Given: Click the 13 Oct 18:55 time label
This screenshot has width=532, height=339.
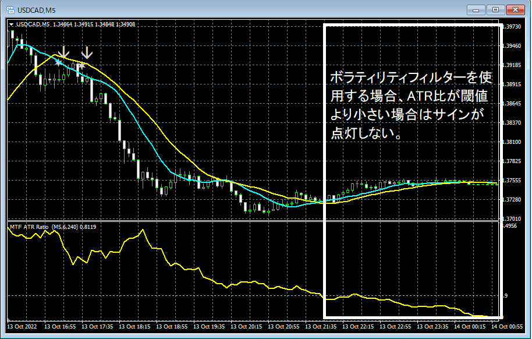Looking at the screenshot, I should coord(172,327).
